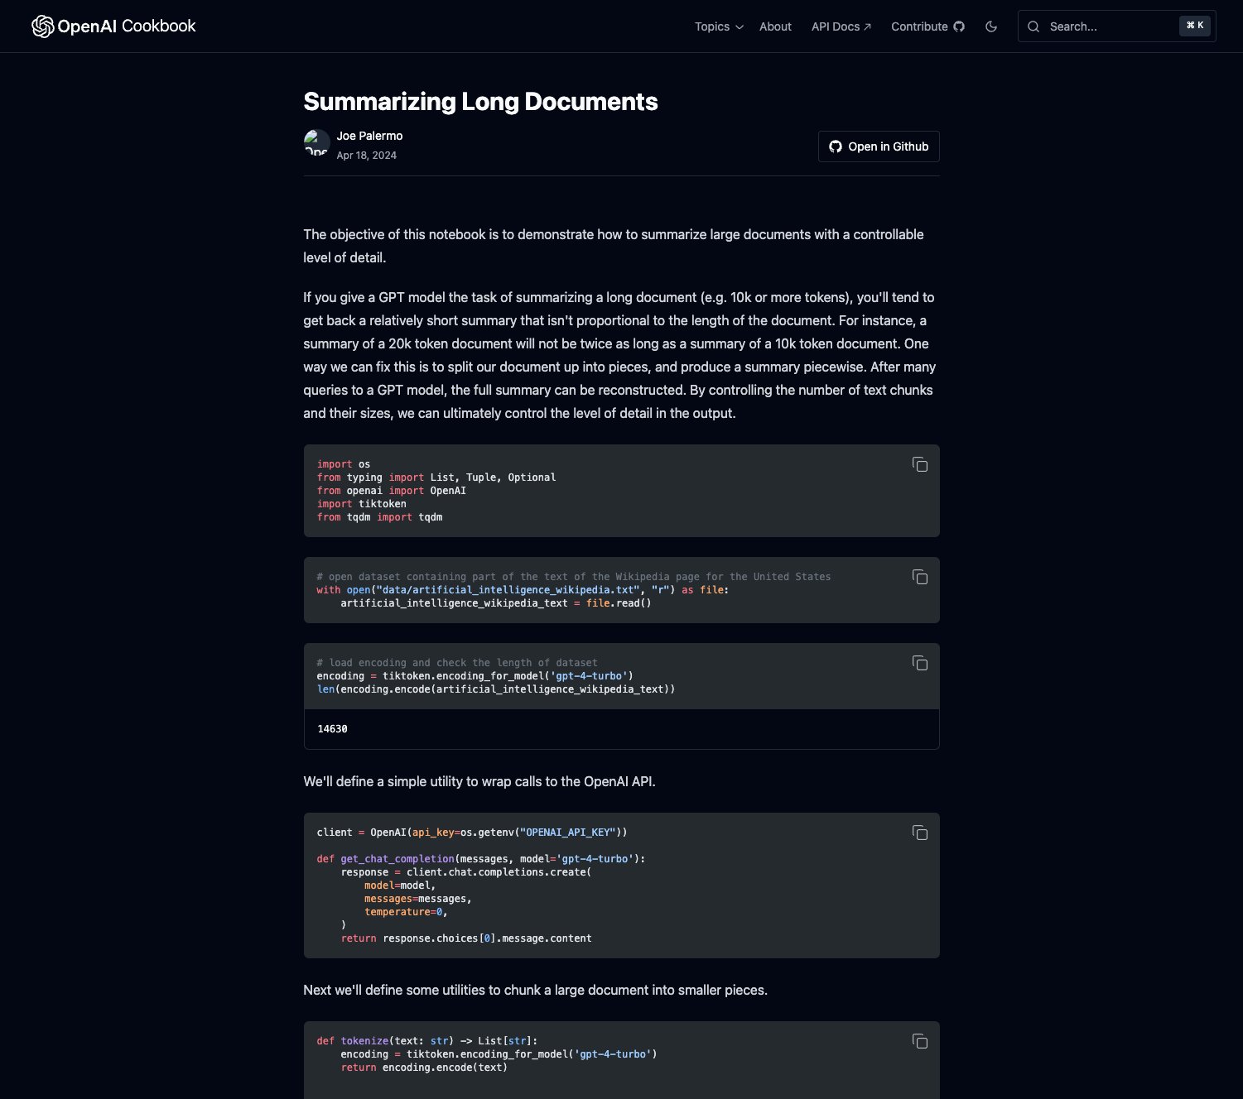The image size is (1243, 1099).
Task: Click the 'temperature=0,' code line
Action: 406,912
